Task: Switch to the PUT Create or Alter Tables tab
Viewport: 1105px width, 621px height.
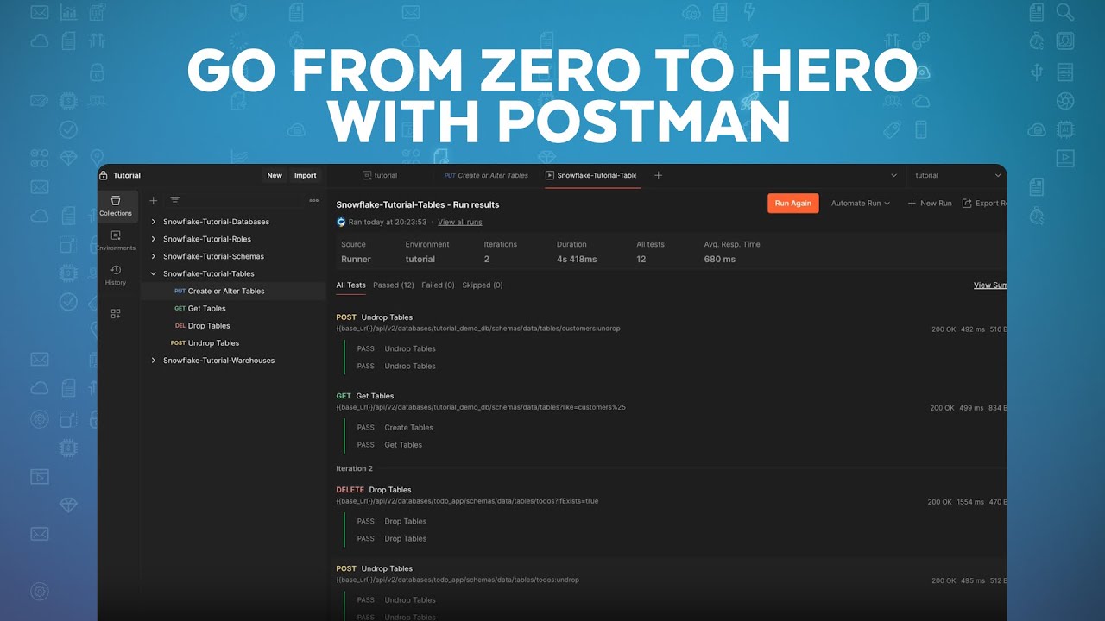Action: (486, 175)
